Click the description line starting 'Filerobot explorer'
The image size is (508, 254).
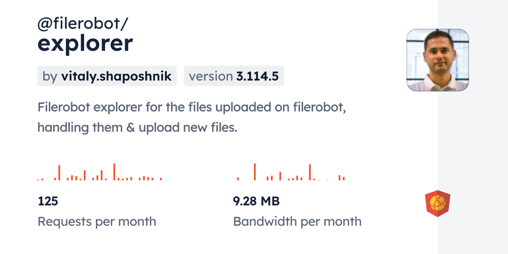192,107
